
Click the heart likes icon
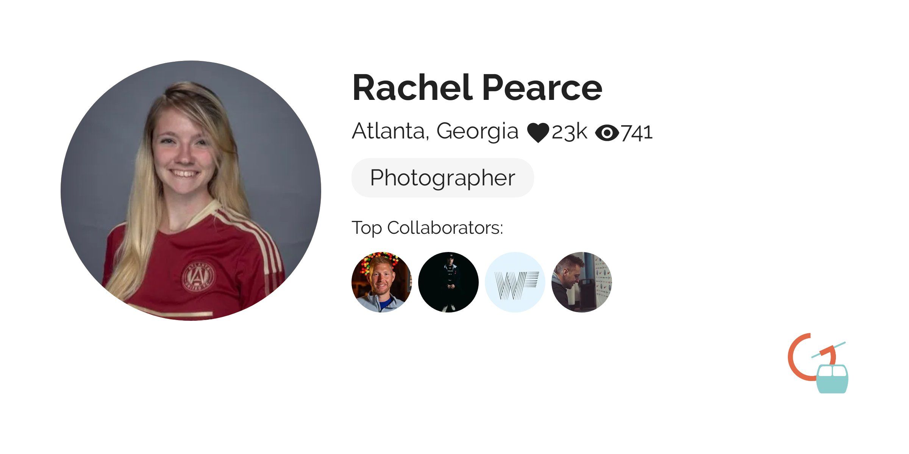click(538, 133)
